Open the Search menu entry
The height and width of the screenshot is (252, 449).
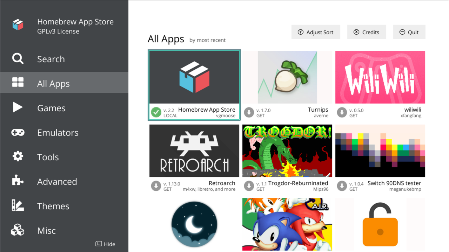(64, 59)
